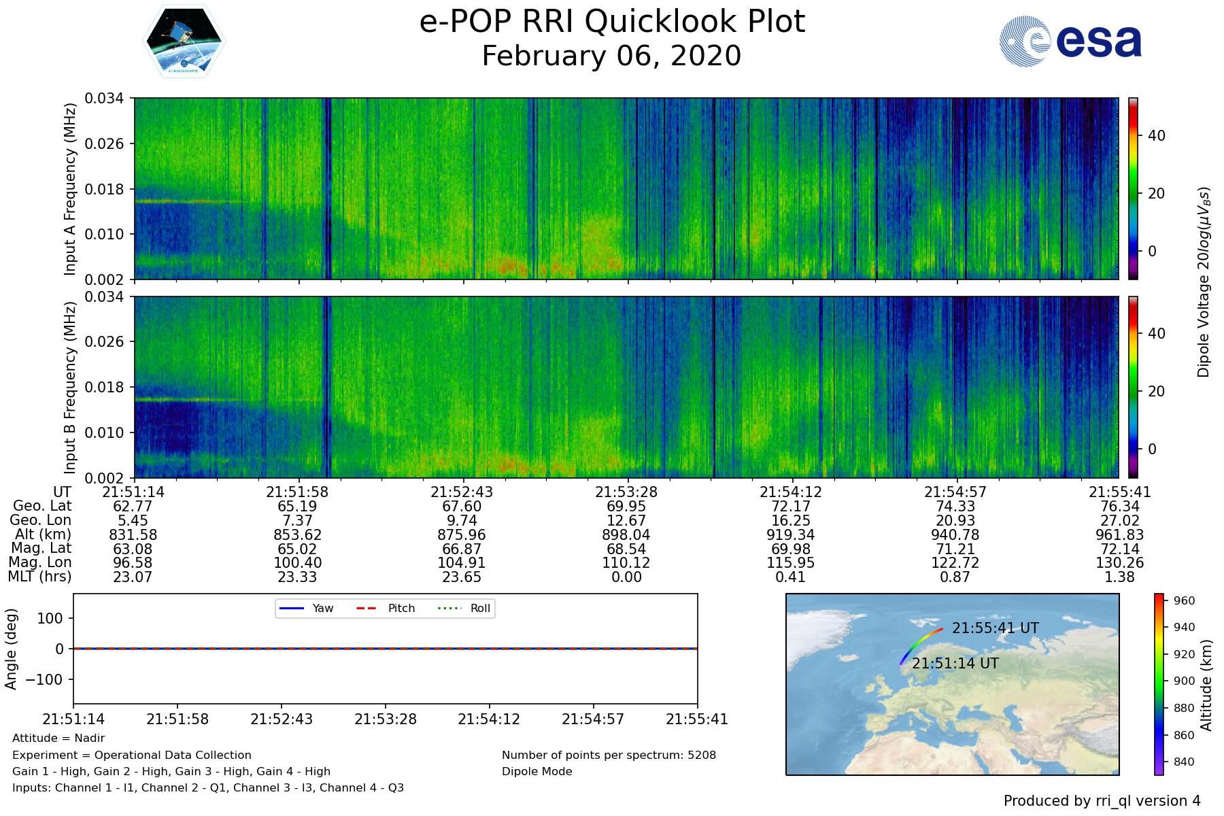Click the Input A dipole voltage colorbar
Image resolution: width=1224 pixels, height=816 pixels.
[x=1133, y=188]
